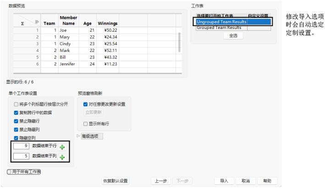The width and height of the screenshot is (325, 188).
Task: Click the 导入 button
Action: (224, 181)
